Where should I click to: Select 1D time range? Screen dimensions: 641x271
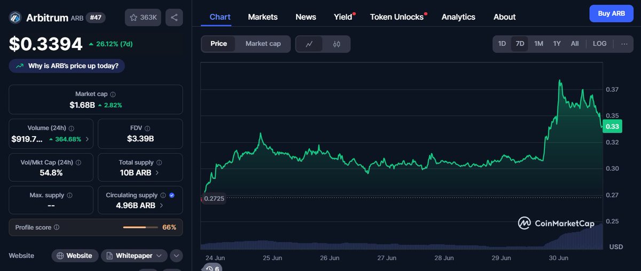[x=502, y=44]
